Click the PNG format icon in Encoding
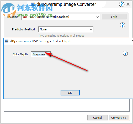Screen dimensions: 133x124 (25, 17)
